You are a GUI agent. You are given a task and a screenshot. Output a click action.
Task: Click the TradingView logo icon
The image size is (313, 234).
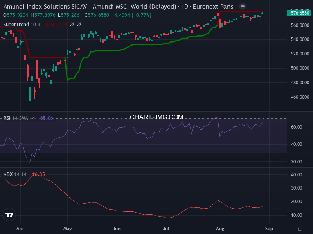tap(9, 214)
